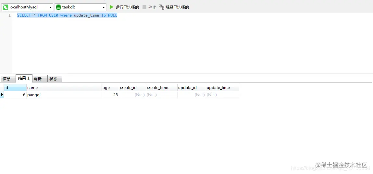Switch to the 状态 tab
373x174 pixels.
[55, 79]
